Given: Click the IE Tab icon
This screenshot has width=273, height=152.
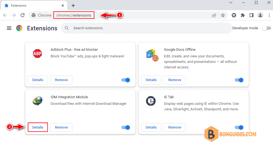Looking at the screenshot, I should (x=151, y=101).
